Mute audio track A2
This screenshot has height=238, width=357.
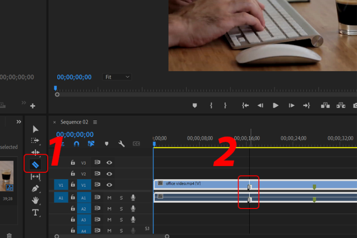(109, 208)
